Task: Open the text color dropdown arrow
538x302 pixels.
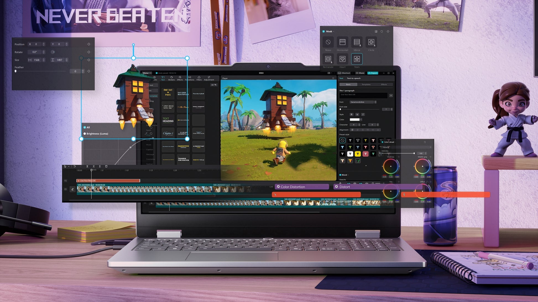Action: pos(361,120)
